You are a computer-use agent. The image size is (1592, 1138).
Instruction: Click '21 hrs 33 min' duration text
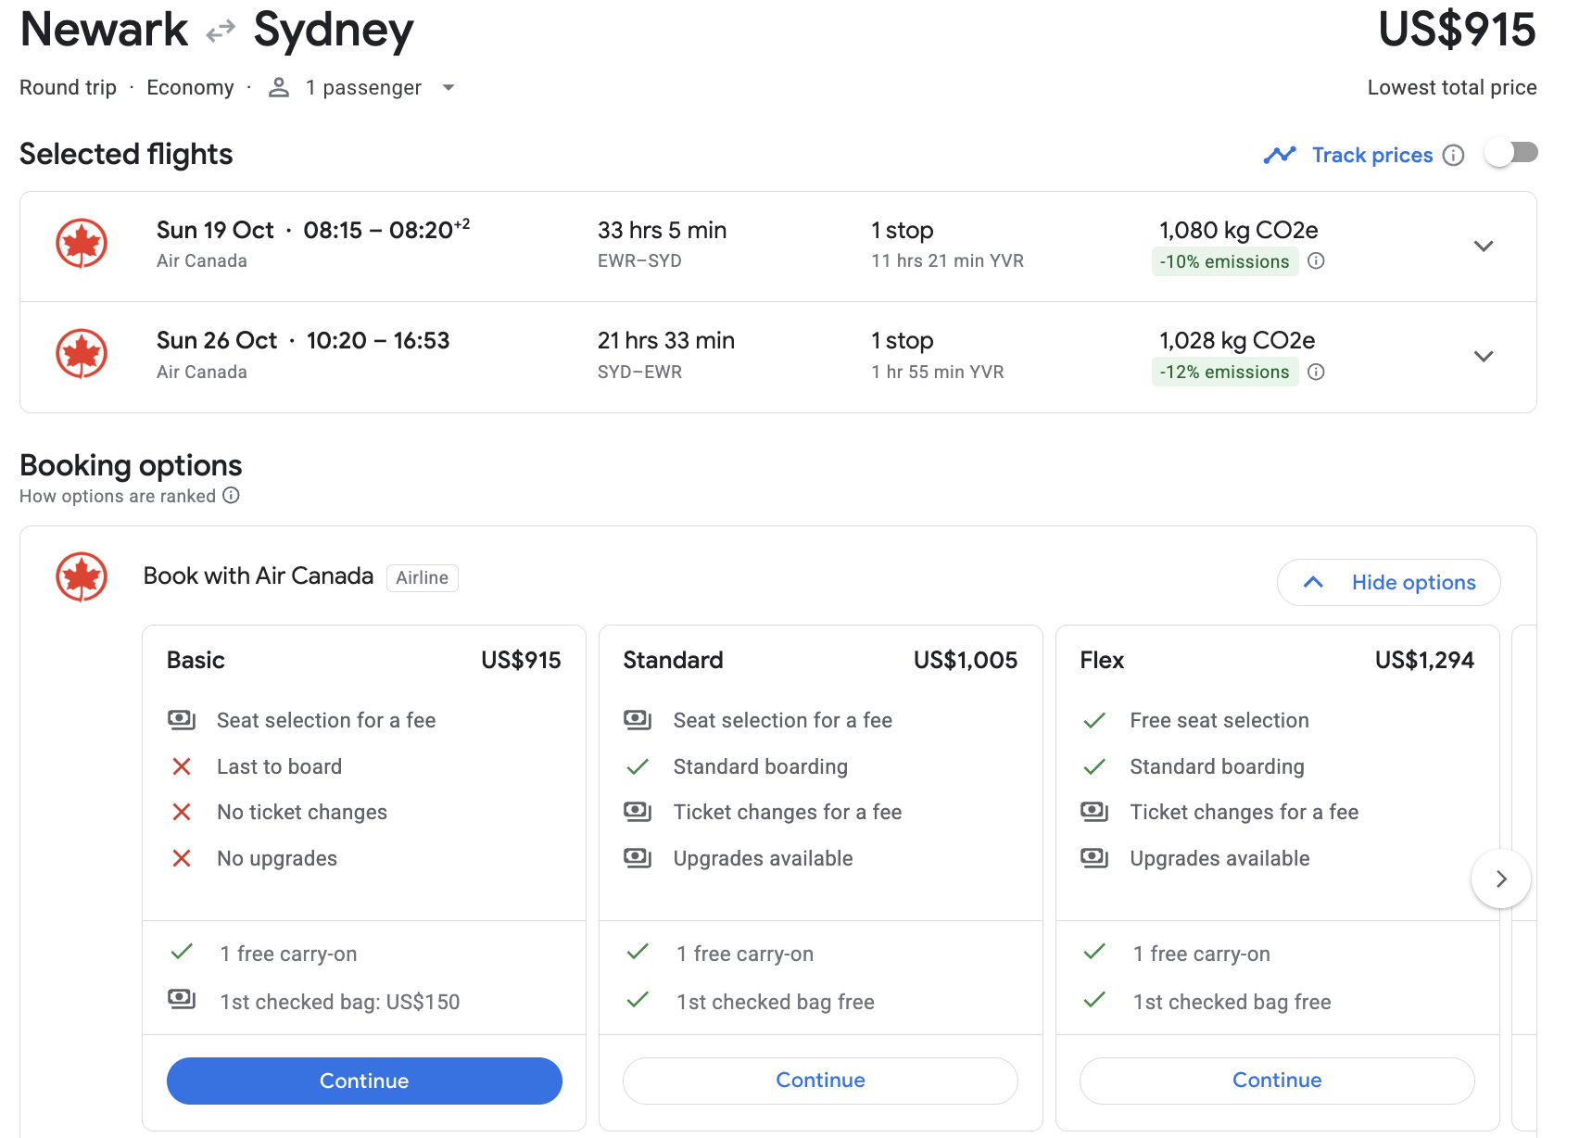[x=666, y=340]
